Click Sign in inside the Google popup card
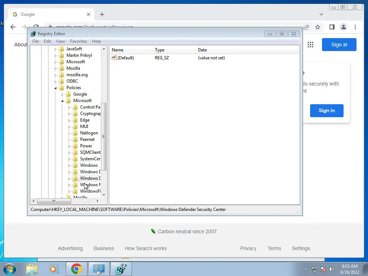368x276 pixels. point(327,111)
